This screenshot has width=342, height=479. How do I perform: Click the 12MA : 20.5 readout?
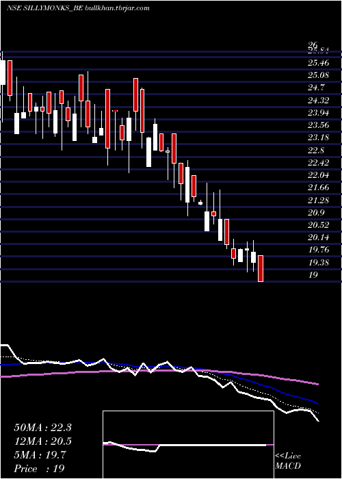coord(42,441)
